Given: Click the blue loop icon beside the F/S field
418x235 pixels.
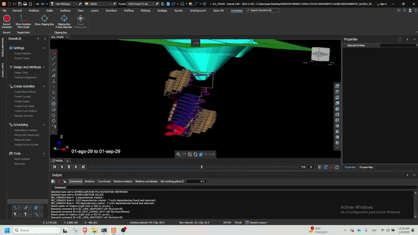Looking at the screenshot, I should pos(326,167).
